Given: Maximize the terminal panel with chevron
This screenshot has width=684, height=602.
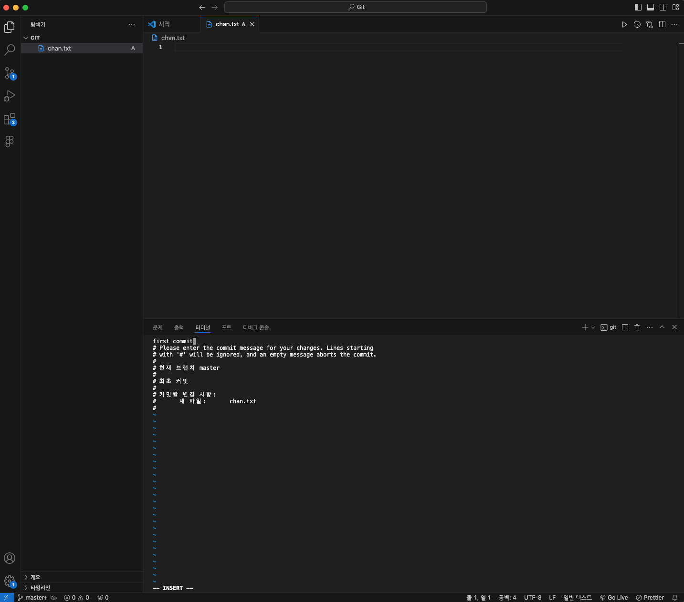Looking at the screenshot, I should coord(662,327).
